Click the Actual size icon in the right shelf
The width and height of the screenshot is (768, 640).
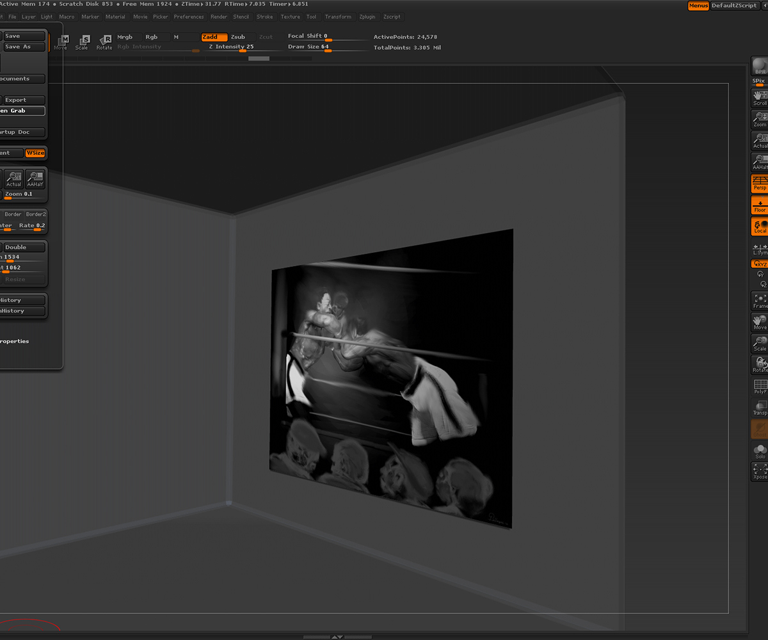pyautogui.click(x=760, y=141)
